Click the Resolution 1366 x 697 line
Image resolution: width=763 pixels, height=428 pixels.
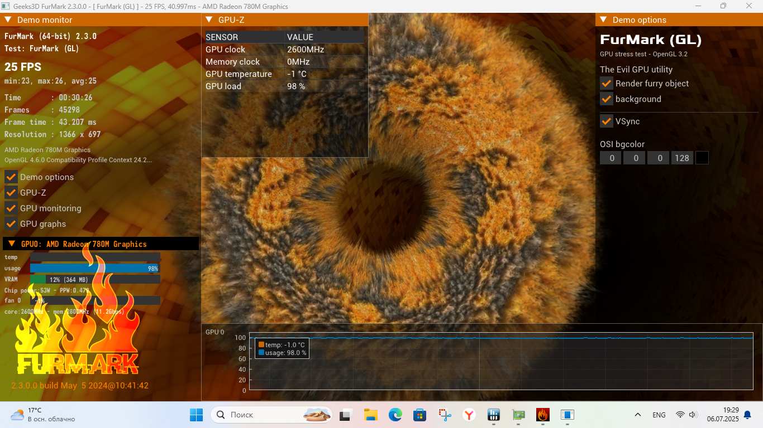point(53,134)
